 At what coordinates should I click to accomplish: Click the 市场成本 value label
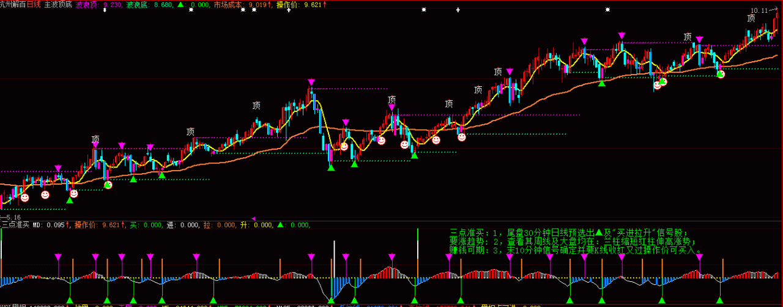pos(240,4)
